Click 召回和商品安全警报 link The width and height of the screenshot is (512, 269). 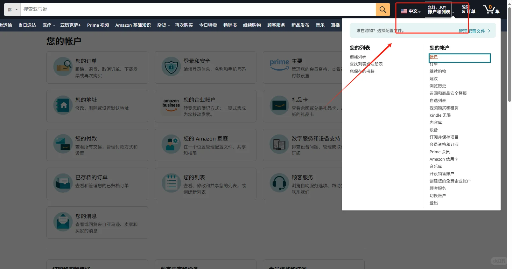click(x=448, y=93)
